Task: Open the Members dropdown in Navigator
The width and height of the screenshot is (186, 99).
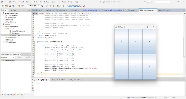Action: [x=8, y=58]
